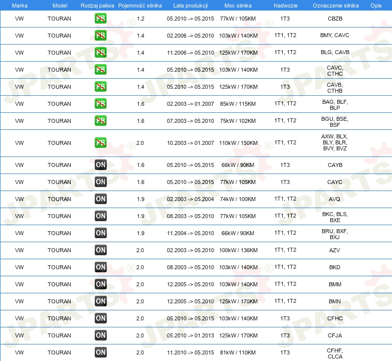
Task: Click the petrol fuel icon in the BGU, BSE, BSF row
Action: (x=100, y=120)
